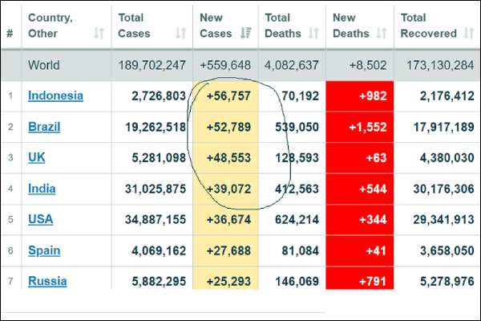Select India new cases +39,072

pyautogui.click(x=228, y=189)
